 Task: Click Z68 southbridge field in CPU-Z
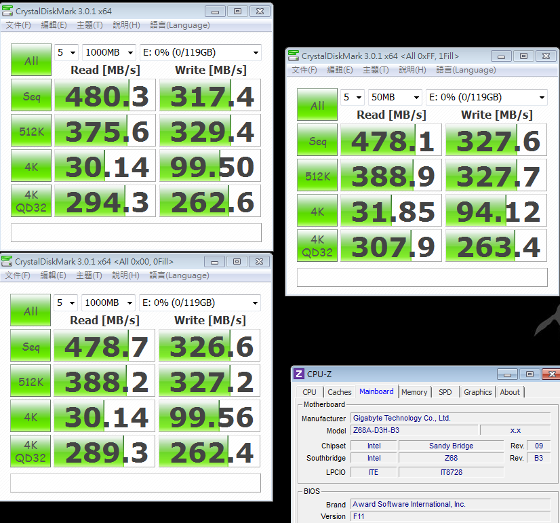(451, 458)
